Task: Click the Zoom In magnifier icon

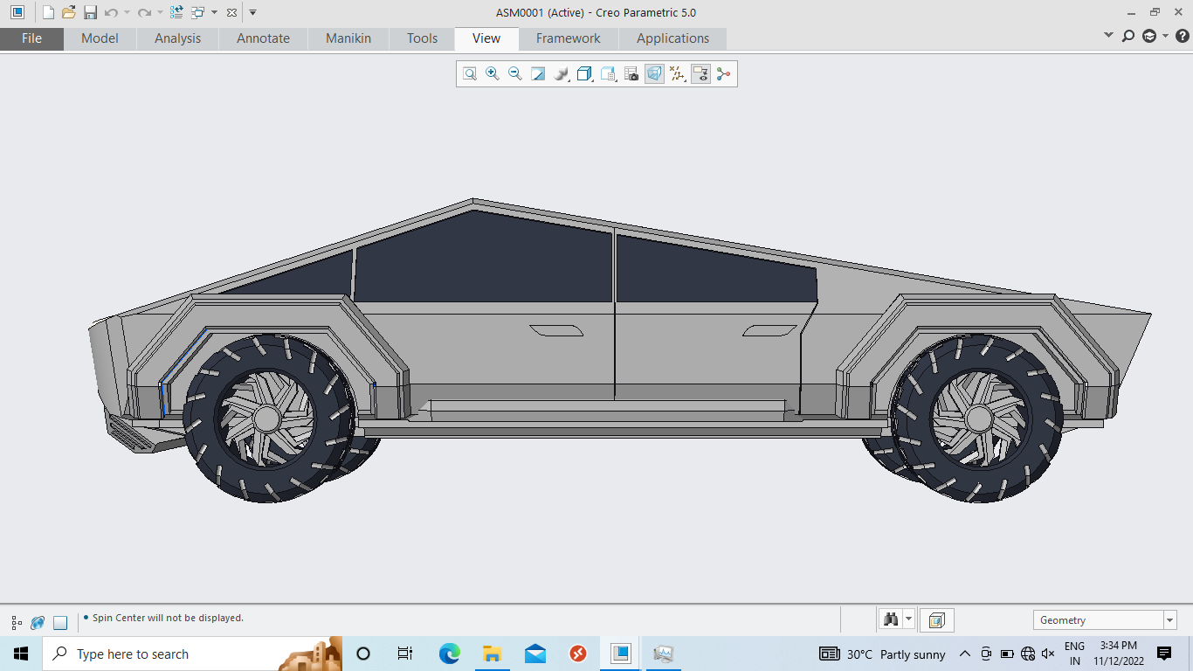Action: 493,74
